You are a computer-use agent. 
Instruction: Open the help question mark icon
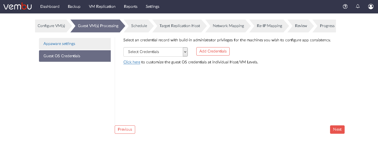coord(345,6)
